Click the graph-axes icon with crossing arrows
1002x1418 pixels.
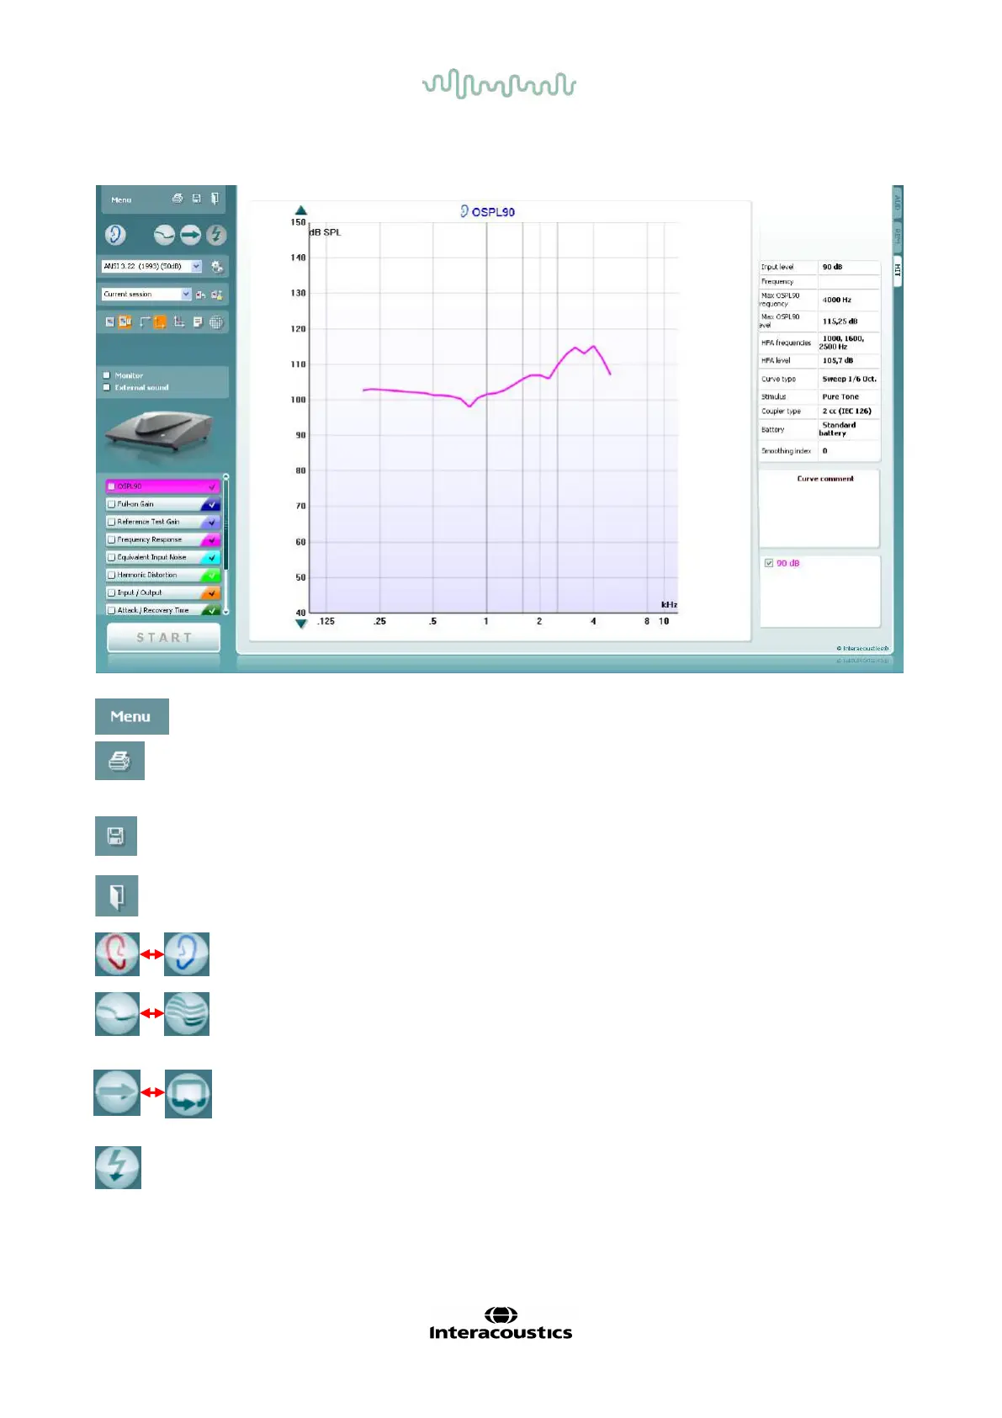click(x=179, y=321)
